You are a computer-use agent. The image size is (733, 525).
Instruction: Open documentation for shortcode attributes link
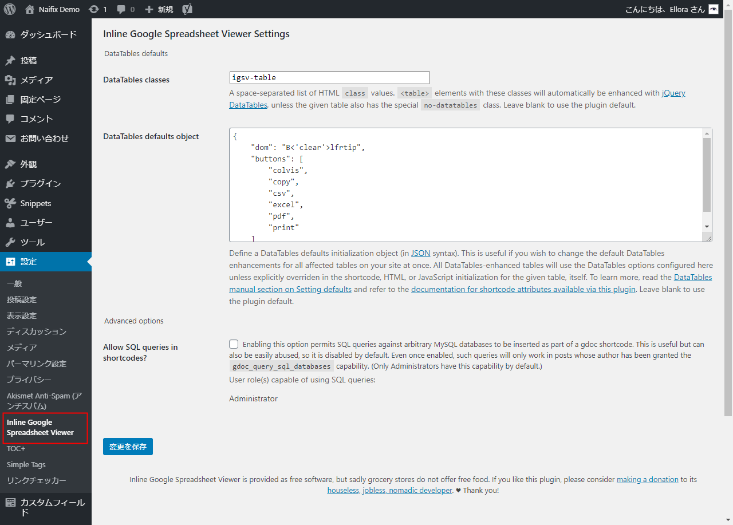pyautogui.click(x=523, y=289)
